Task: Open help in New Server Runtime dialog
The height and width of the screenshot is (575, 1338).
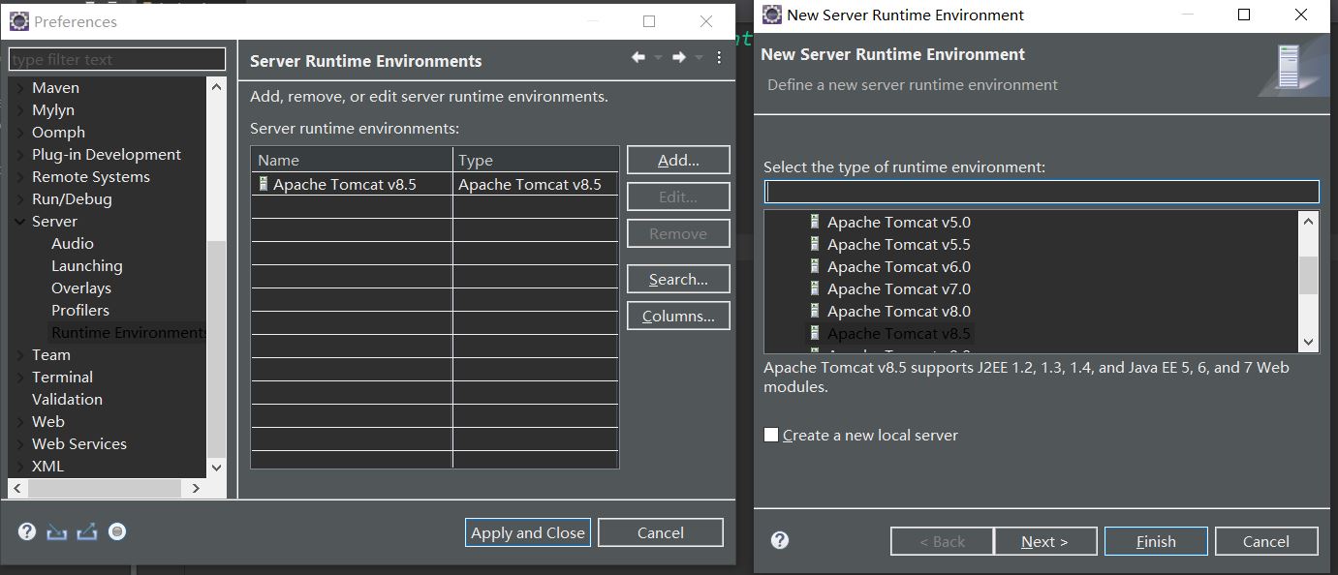Action: (780, 540)
